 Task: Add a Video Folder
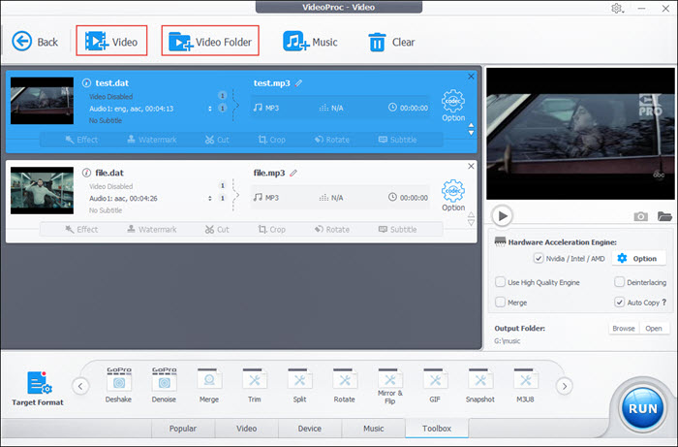click(210, 42)
